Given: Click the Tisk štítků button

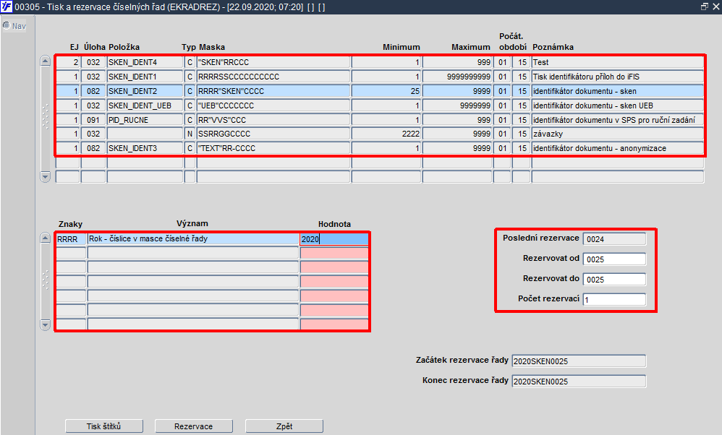Looking at the screenshot, I should tap(104, 426).
